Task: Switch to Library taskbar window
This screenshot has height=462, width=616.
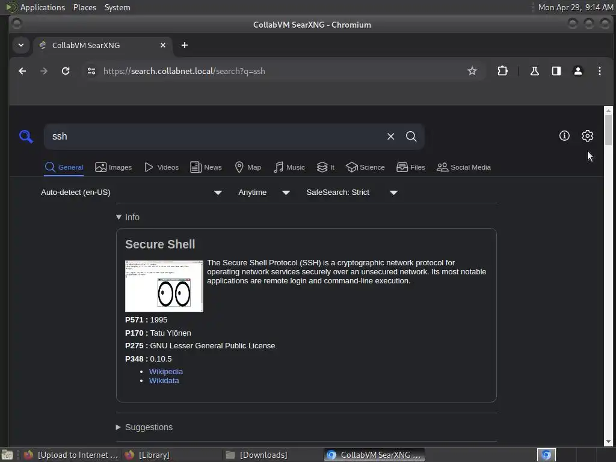Action: pyautogui.click(x=171, y=455)
